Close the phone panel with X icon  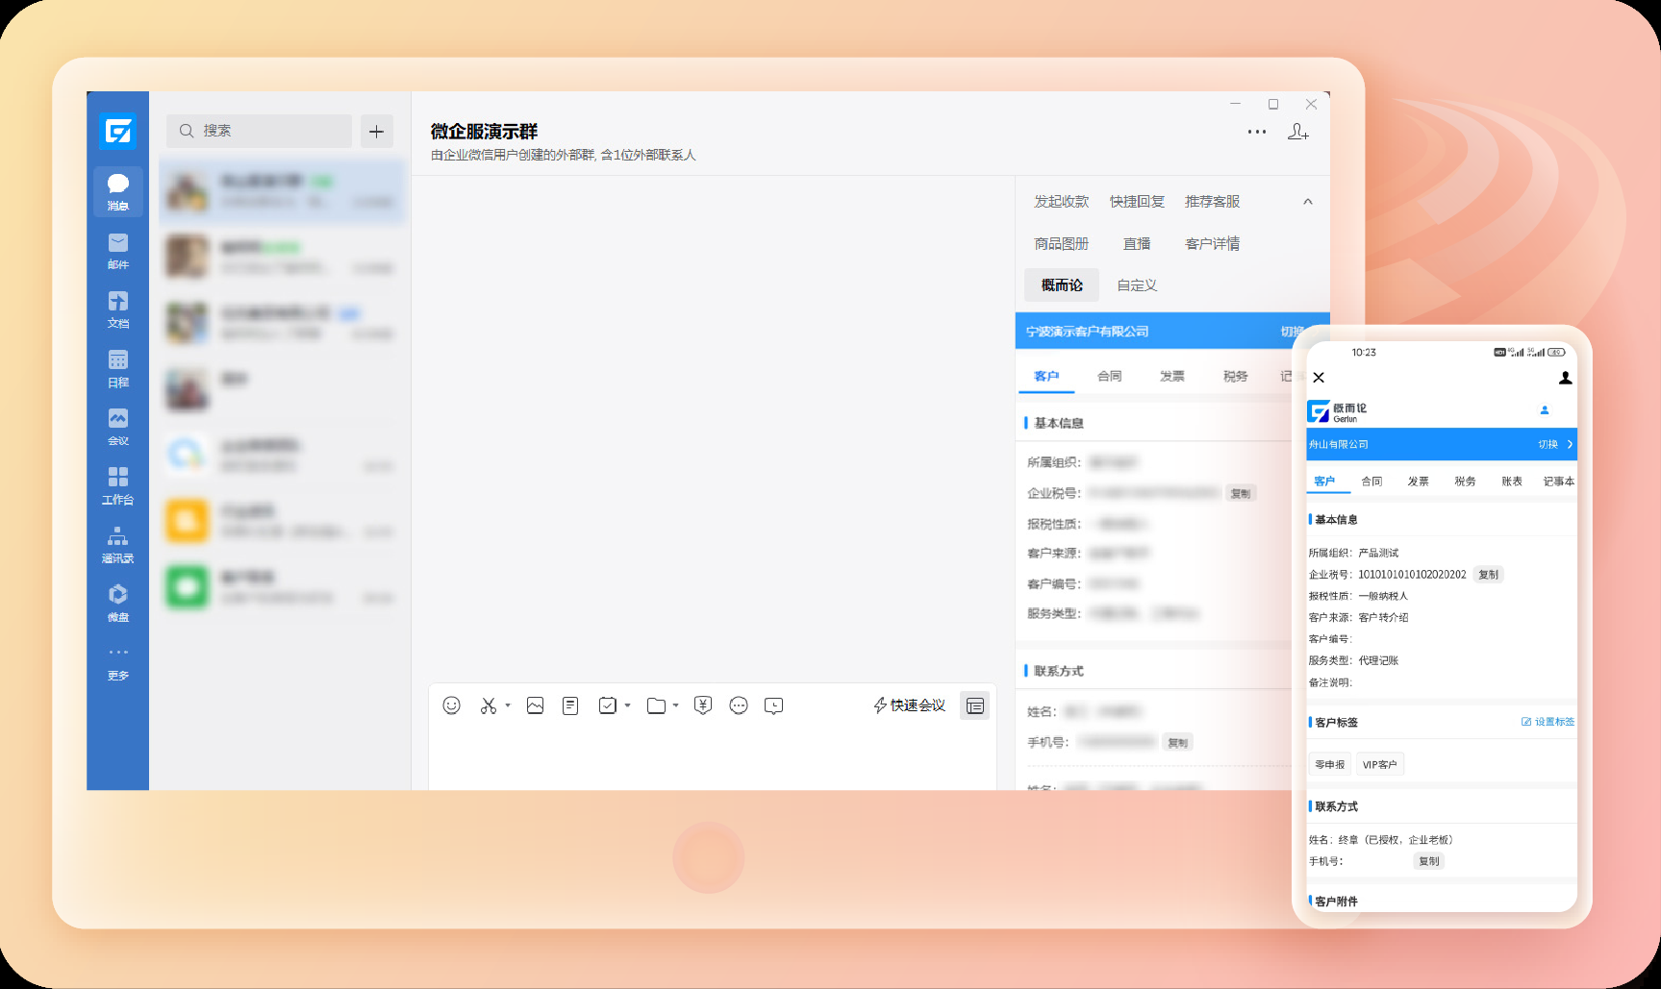point(1319,378)
